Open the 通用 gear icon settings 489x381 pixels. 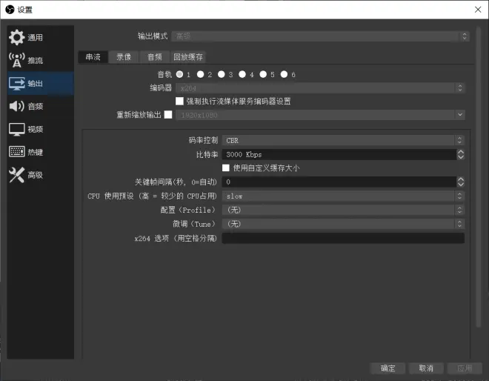[x=16, y=38]
